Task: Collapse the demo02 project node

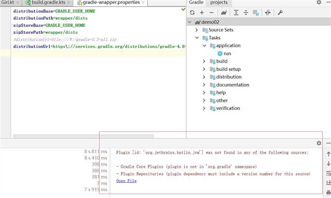Action: (189, 22)
